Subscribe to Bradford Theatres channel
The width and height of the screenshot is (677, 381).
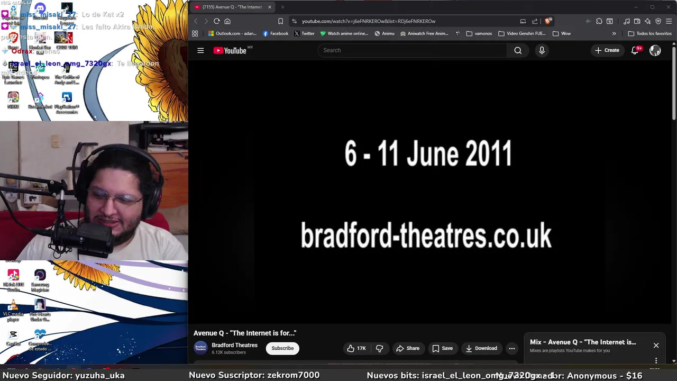click(282, 348)
